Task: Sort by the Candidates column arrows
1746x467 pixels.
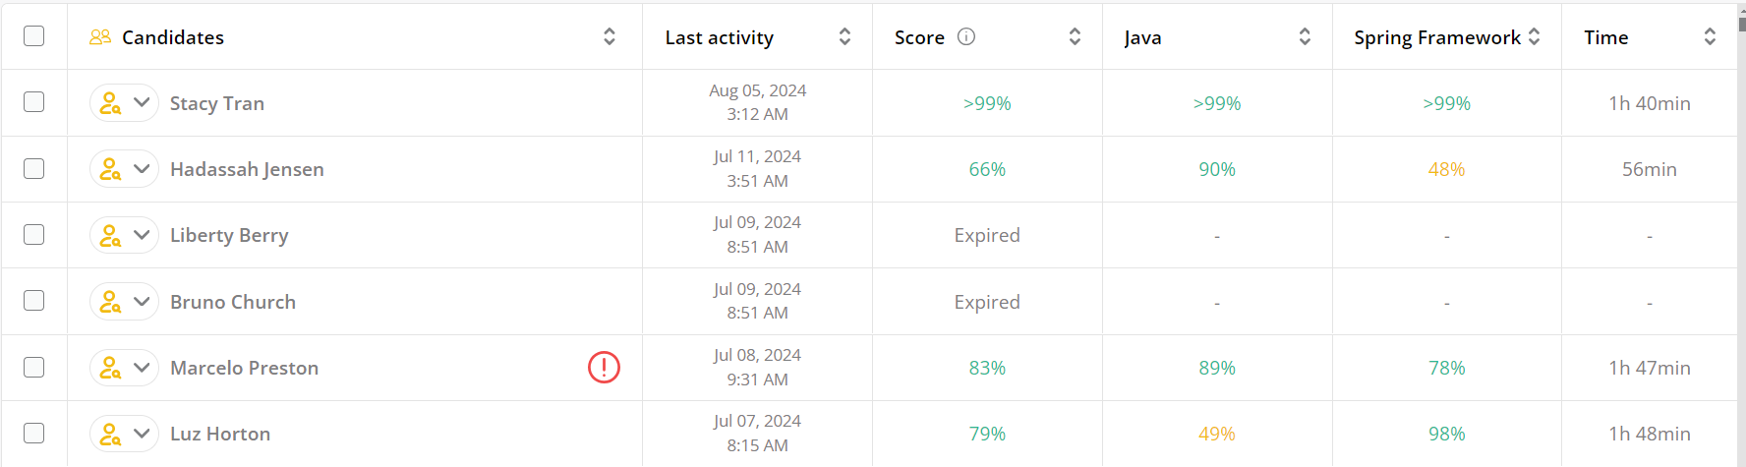Action: coord(610,36)
